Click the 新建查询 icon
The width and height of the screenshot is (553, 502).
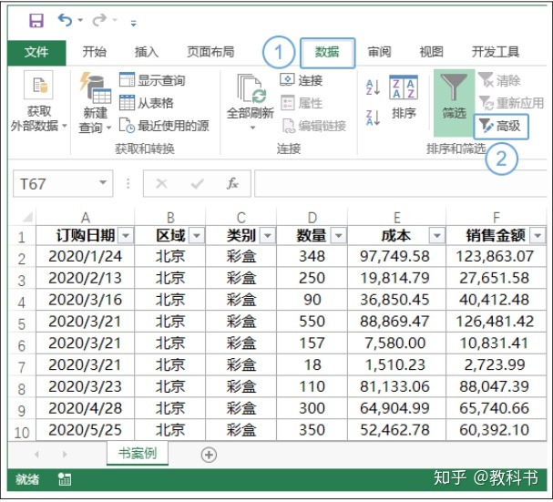(96, 87)
